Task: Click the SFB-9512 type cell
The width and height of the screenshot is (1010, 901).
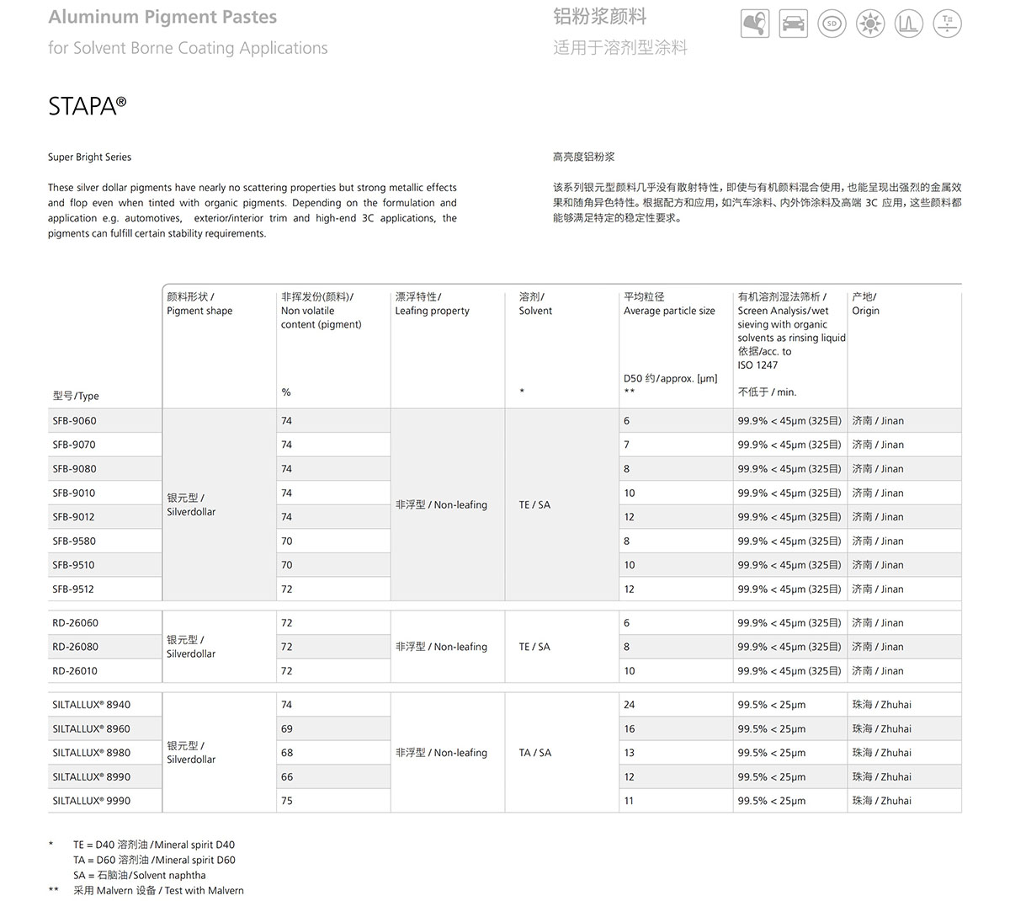Action: tap(73, 589)
